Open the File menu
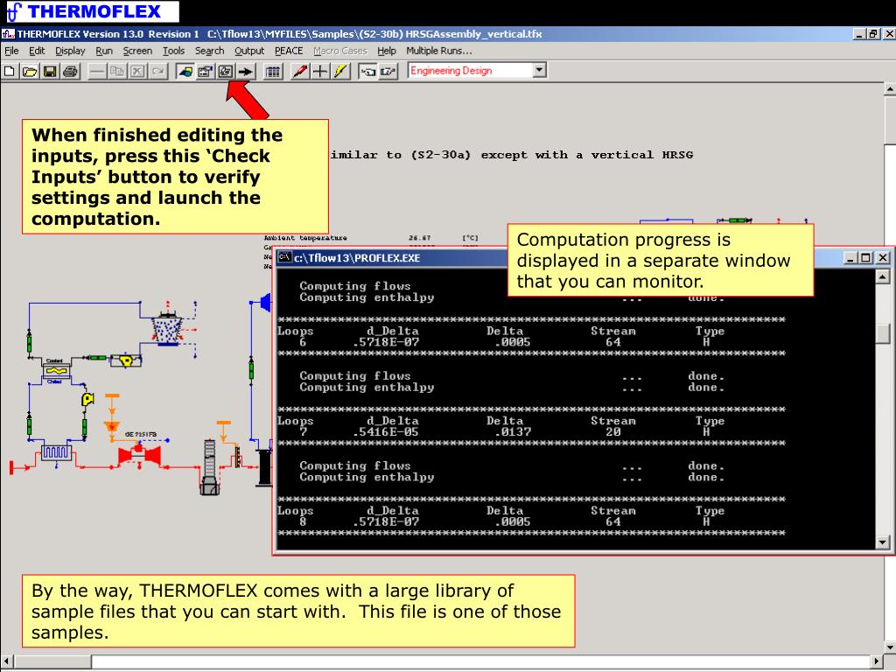 tap(11, 51)
